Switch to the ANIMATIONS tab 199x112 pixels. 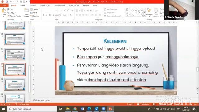click(x=60, y=6)
